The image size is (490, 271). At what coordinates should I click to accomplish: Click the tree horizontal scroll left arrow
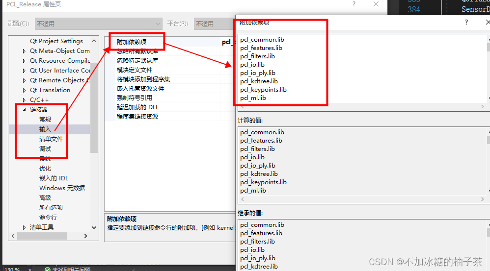13,236
